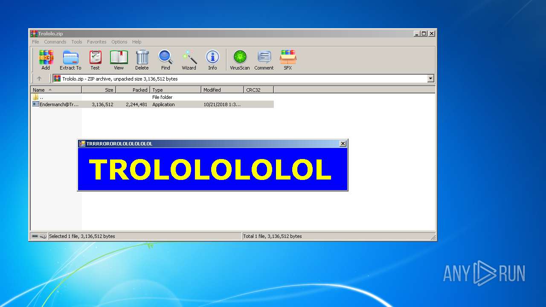Image resolution: width=546 pixels, height=307 pixels.
Task: Sort by Packed column header
Action: point(133,90)
